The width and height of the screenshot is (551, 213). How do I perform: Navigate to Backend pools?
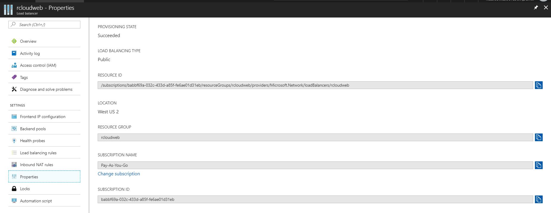[44, 128]
